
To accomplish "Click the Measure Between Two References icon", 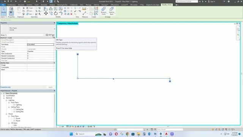I will pyautogui.click(x=84, y=14).
